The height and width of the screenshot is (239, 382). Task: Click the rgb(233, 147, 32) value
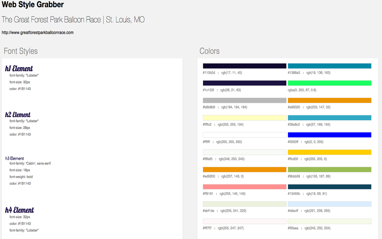click(x=318, y=107)
